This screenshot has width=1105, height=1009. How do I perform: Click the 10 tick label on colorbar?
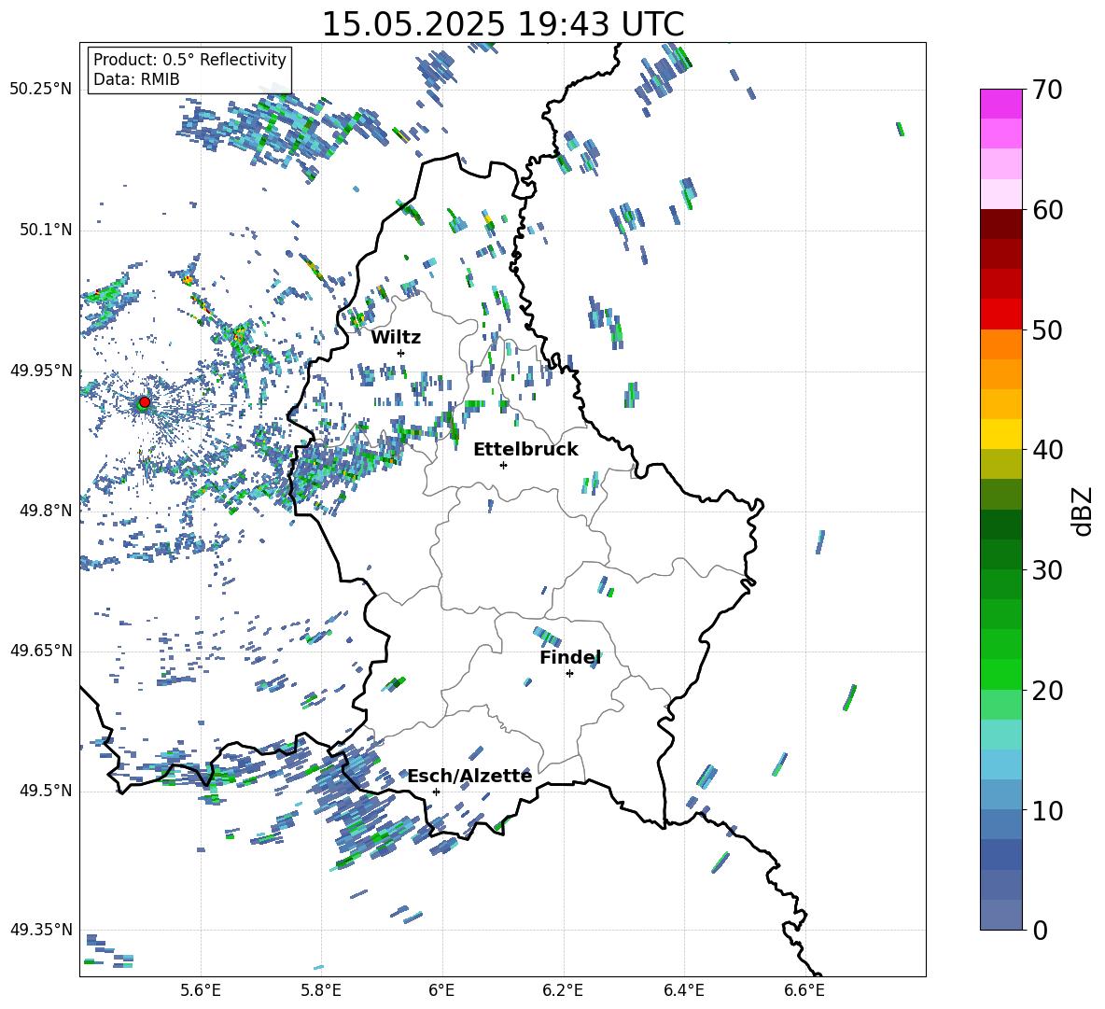coord(1046,810)
